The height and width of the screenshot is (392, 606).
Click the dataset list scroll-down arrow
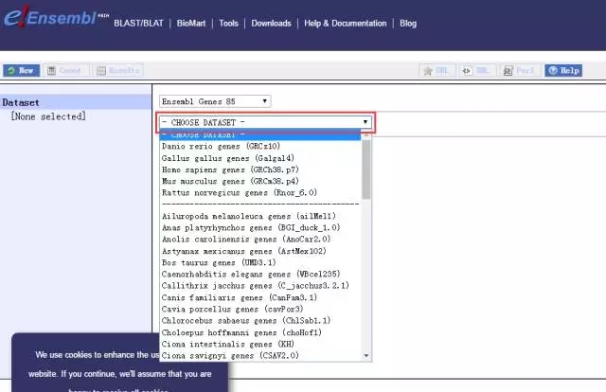366,356
